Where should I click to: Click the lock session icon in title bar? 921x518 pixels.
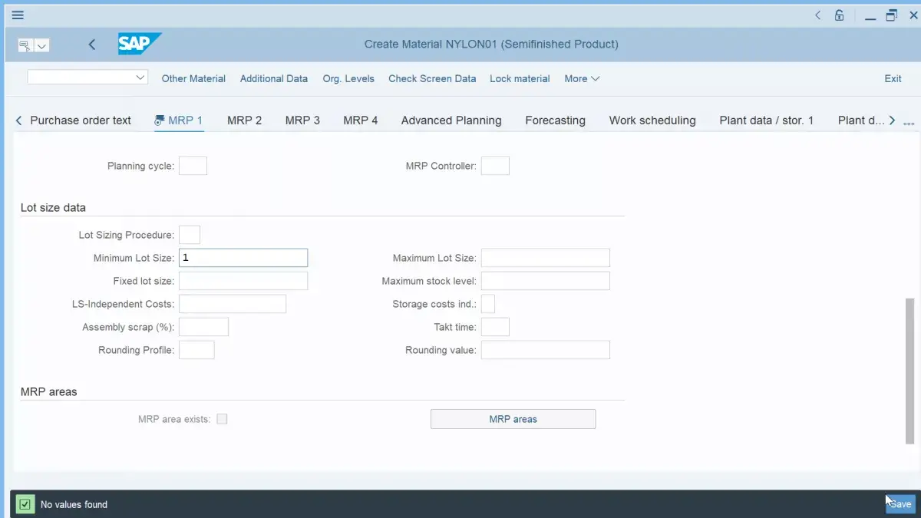tap(840, 15)
